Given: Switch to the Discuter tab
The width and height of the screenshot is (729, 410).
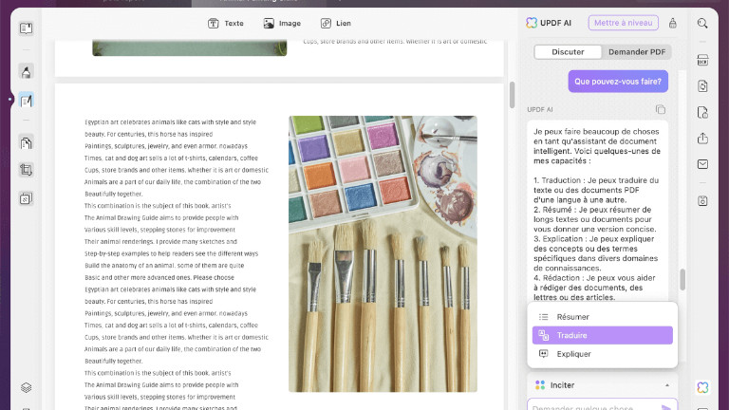Looking at the screenshot, I should click(568, 51).
